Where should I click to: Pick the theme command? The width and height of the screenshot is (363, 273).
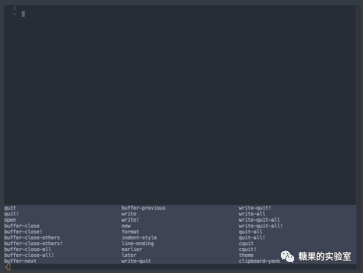(246, 255)
